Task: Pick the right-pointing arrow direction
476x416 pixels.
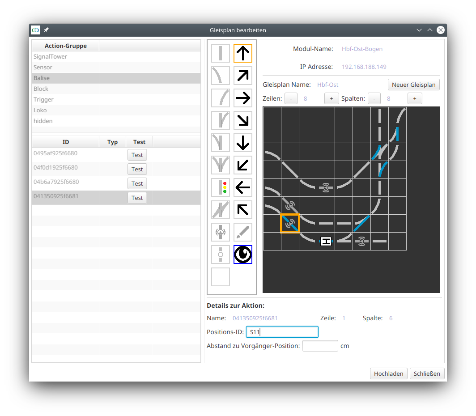Action: tap(243, 98)
